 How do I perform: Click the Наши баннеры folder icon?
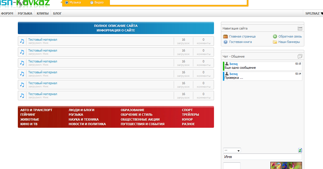[275, 42]
